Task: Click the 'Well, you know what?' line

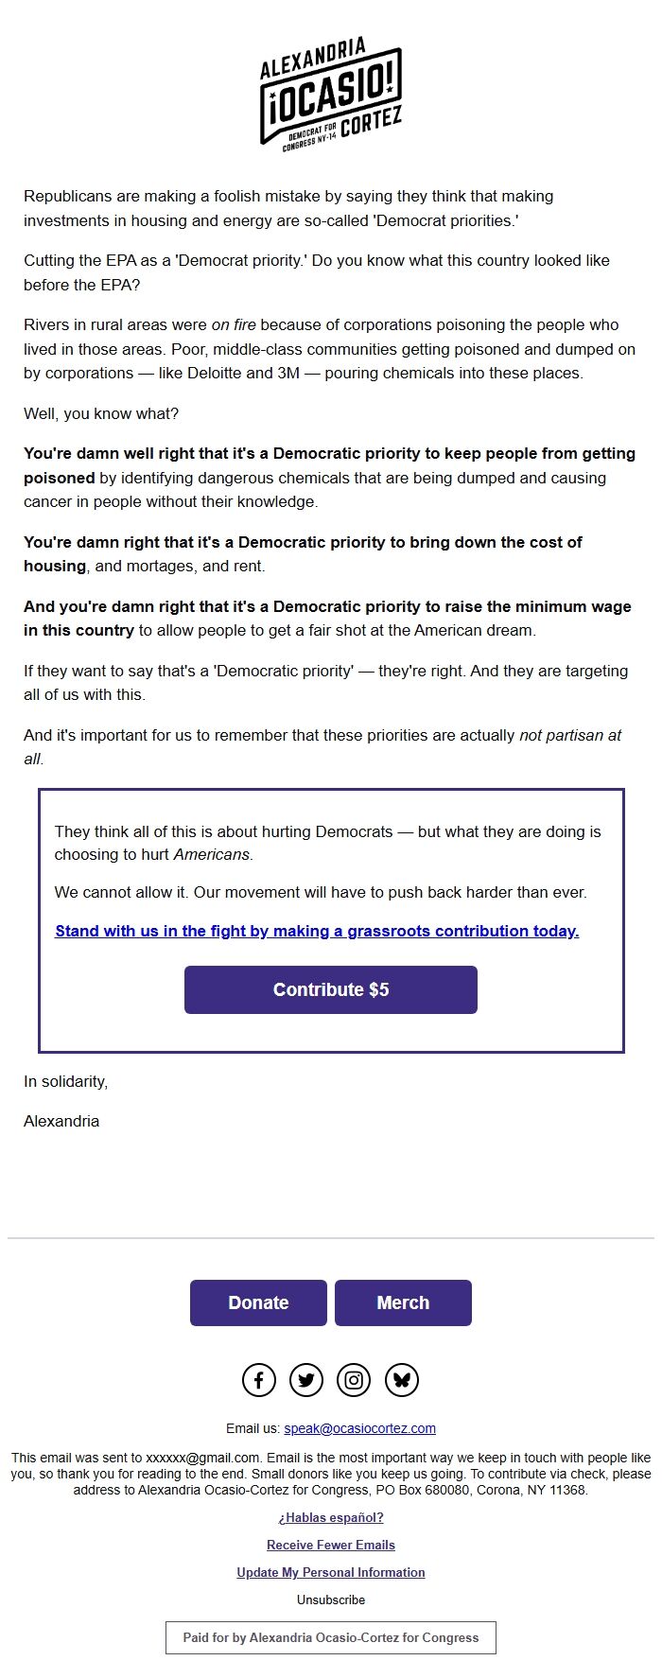Action: (101, 413)
